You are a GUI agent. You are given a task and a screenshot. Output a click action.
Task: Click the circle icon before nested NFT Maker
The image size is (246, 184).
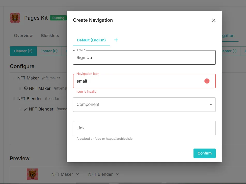tap(26, 88)
